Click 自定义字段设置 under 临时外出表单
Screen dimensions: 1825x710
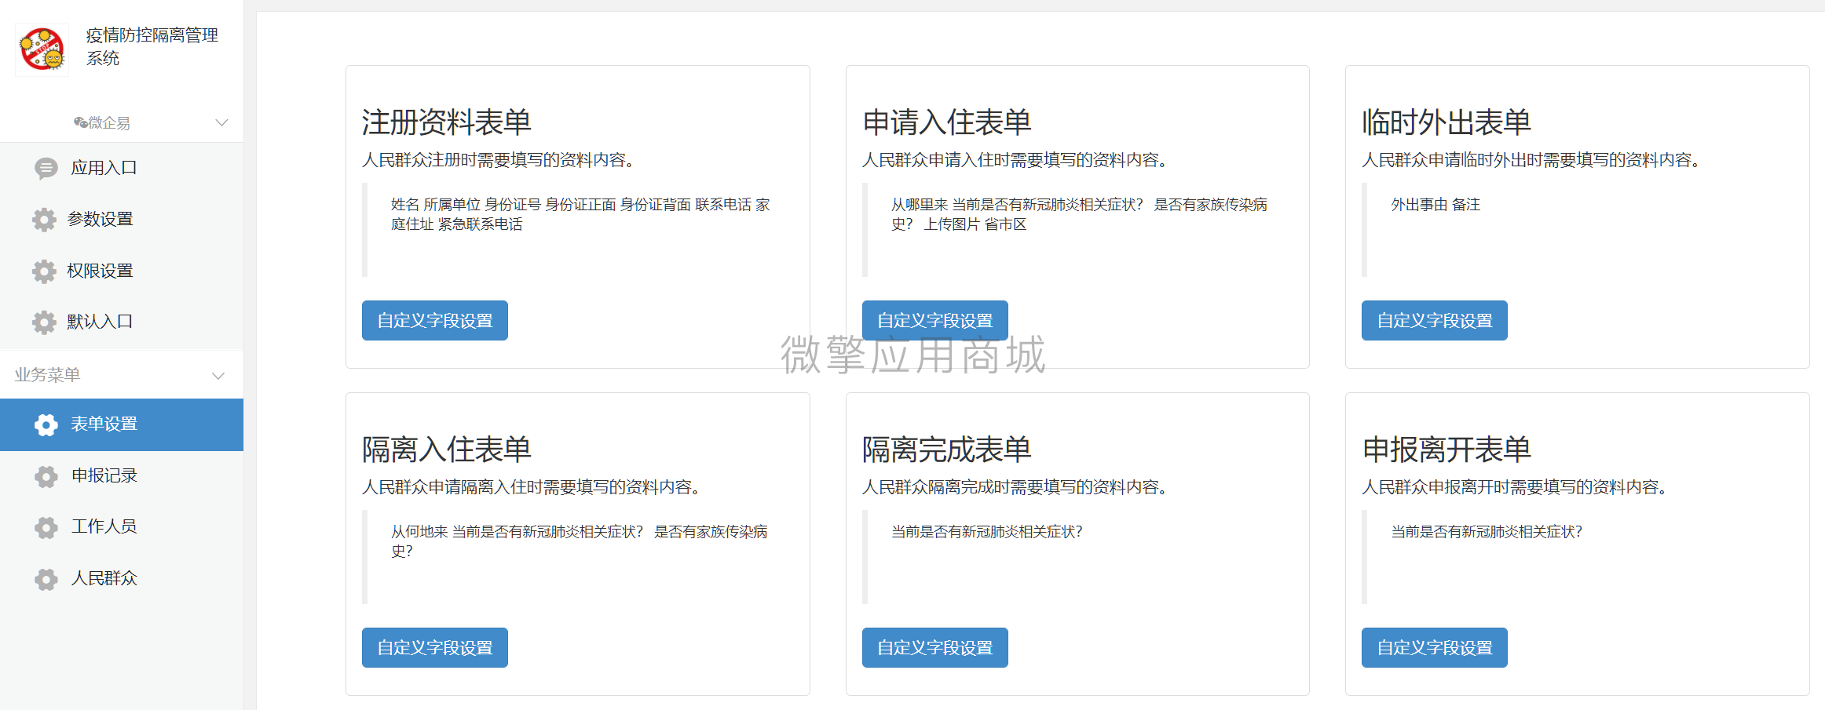[x=1435, y=320]
